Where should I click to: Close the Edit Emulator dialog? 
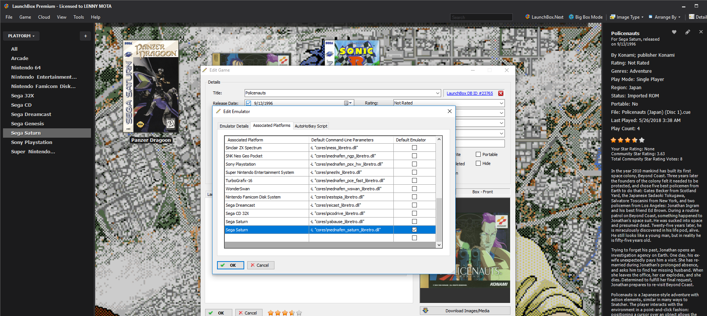(x=450, y=111)
